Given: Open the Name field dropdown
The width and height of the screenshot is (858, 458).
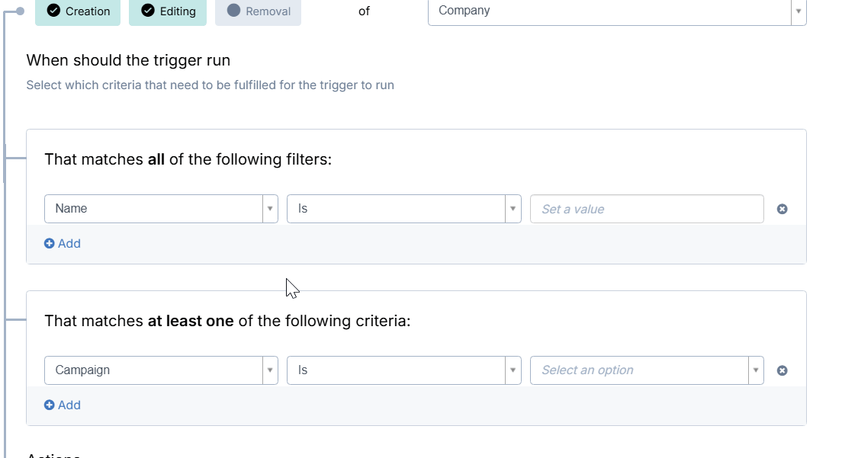Looking at the screenshot, I should click(x=161, y=209).
